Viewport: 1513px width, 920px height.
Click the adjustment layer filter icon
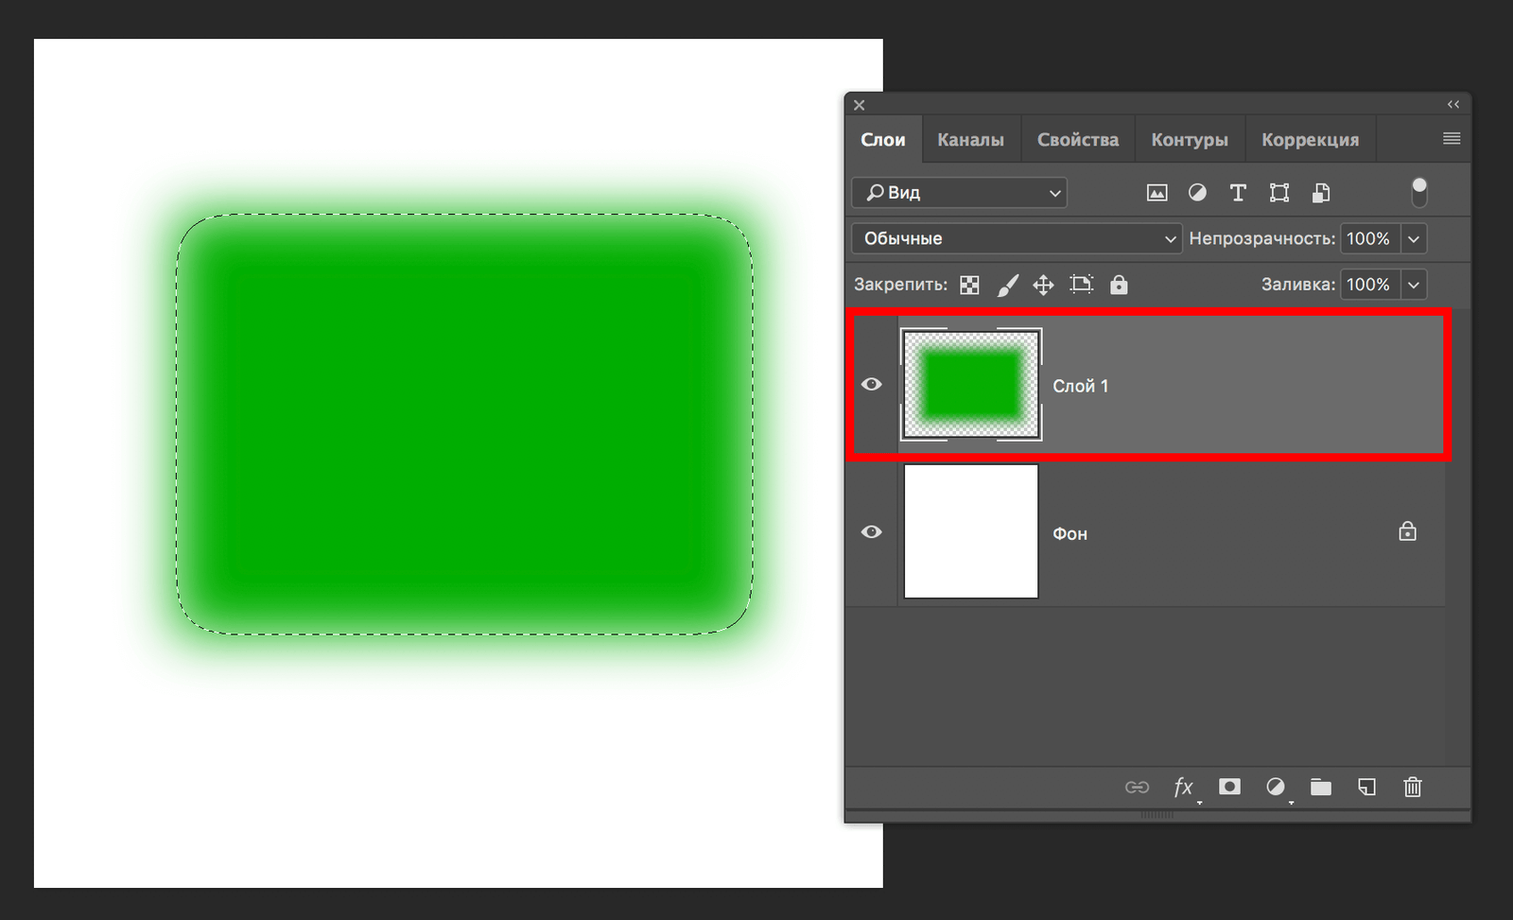tap(1197, 193)
